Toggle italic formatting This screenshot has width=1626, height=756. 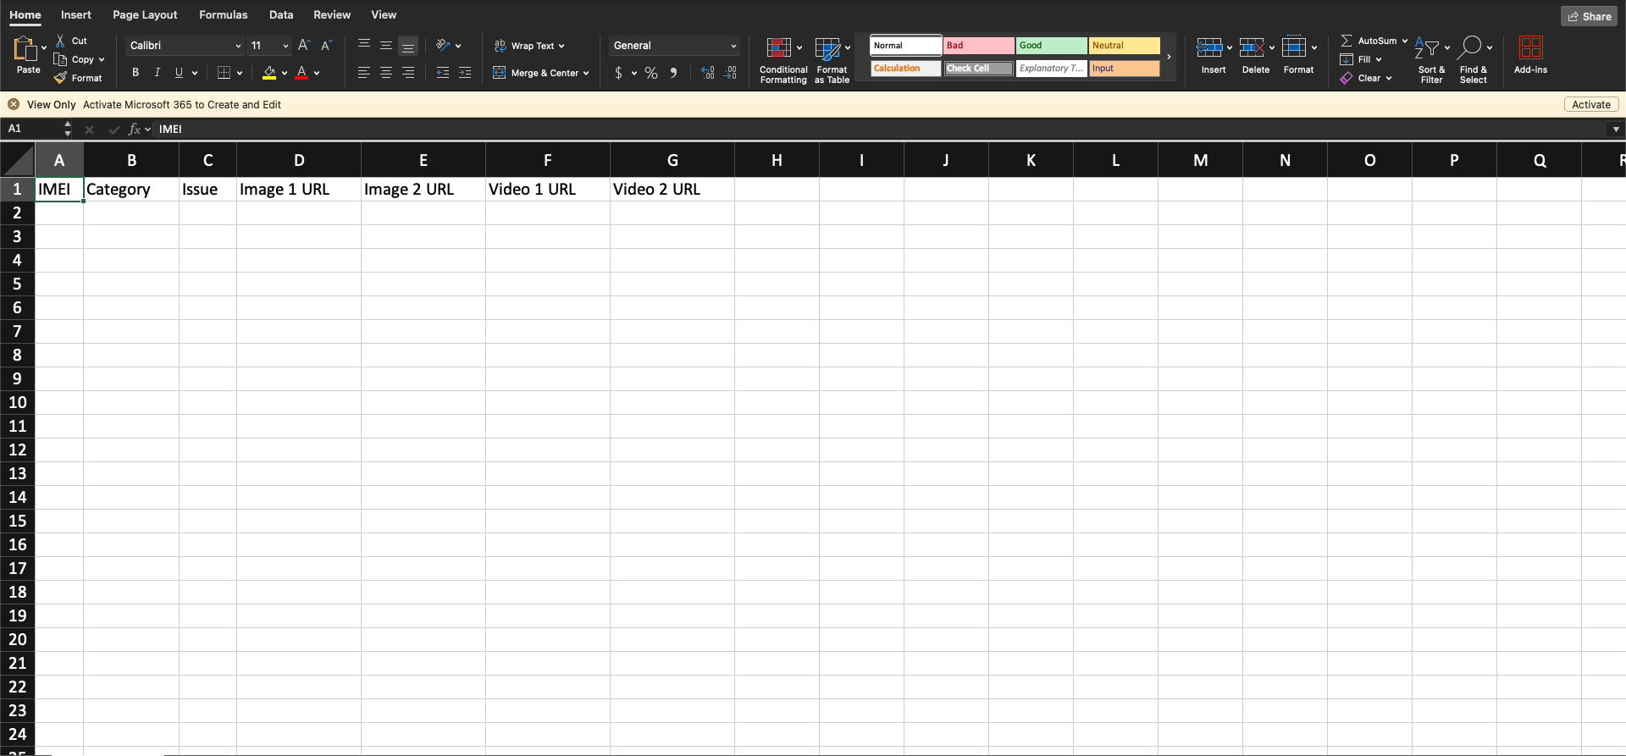[x=158, y=73]
